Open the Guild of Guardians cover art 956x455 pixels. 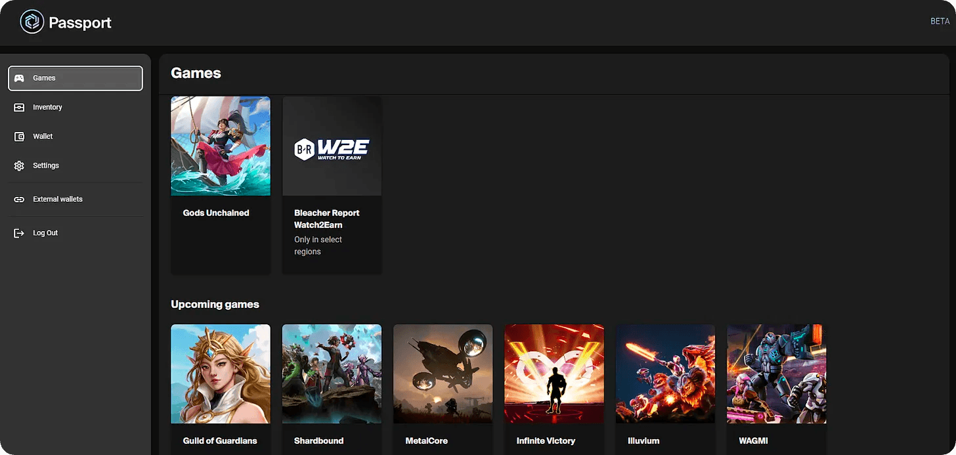(x=221, y=374)
